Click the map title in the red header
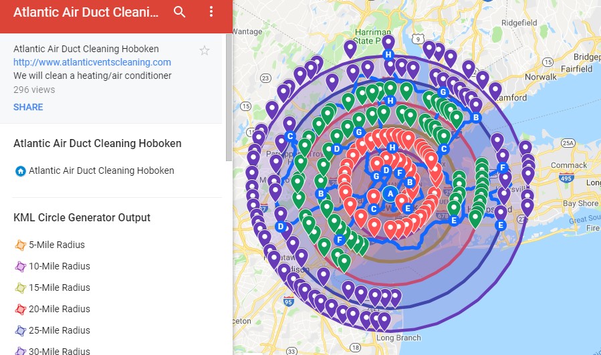 (86, 12)
